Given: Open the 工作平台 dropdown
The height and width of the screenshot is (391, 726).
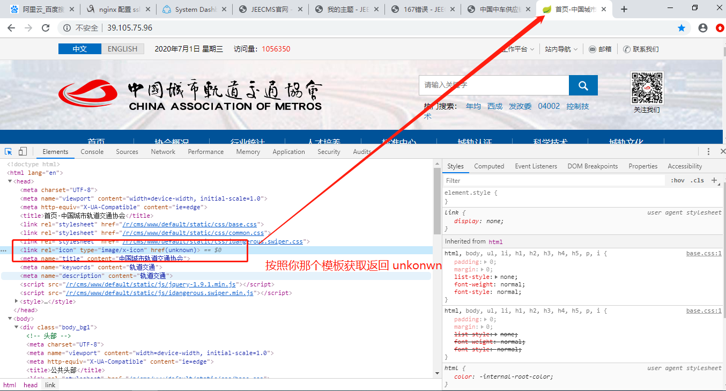Looking at the screenshot, I should [x=518, y=49].
